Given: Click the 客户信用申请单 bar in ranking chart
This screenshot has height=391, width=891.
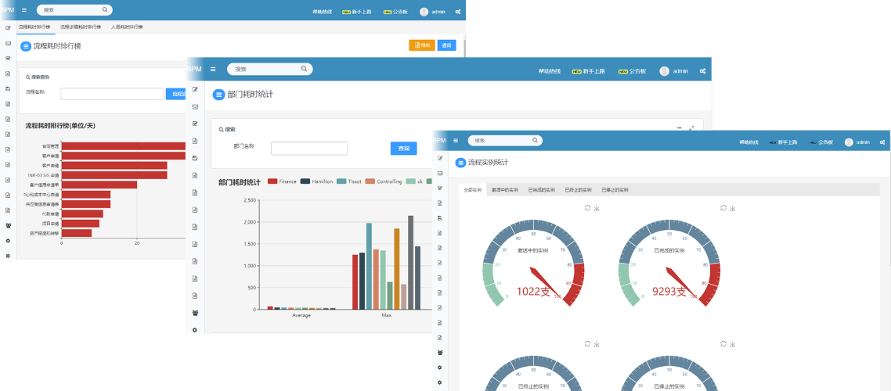Looking at the screenshot, I should [99, 185].
